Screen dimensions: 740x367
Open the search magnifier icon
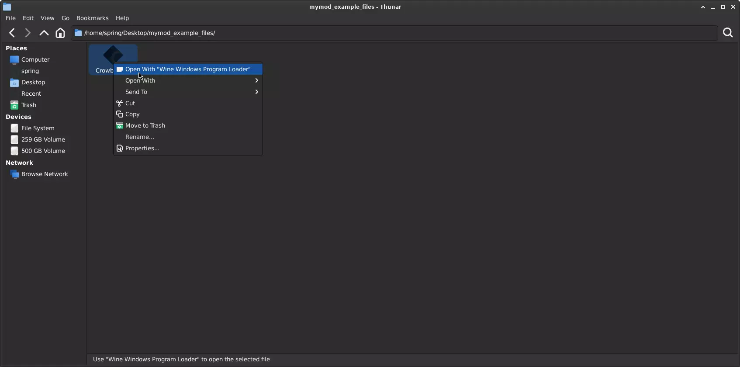728,33
